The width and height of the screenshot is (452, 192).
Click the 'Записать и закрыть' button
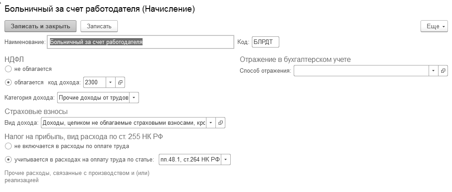coord(40,26)
